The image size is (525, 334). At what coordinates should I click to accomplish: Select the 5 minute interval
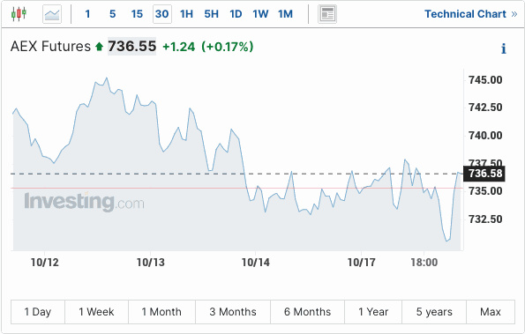coord(113,14)
